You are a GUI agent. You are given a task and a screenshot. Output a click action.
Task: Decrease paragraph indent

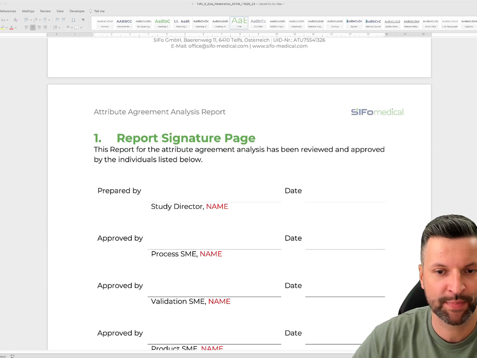(x=57, y=20)
